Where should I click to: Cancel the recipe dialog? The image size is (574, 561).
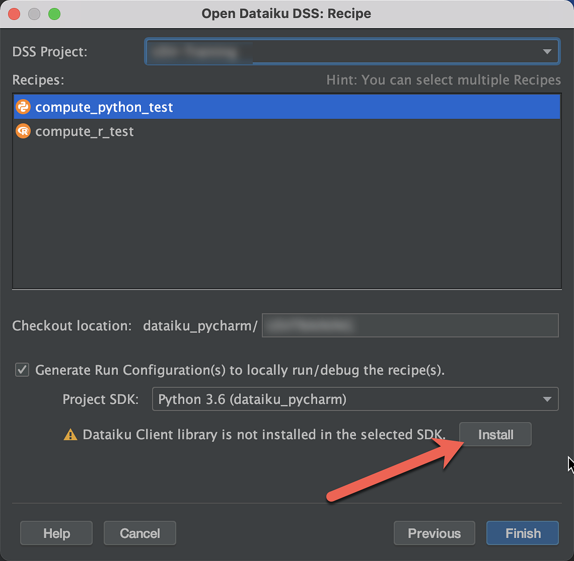(x=139, y=533)
